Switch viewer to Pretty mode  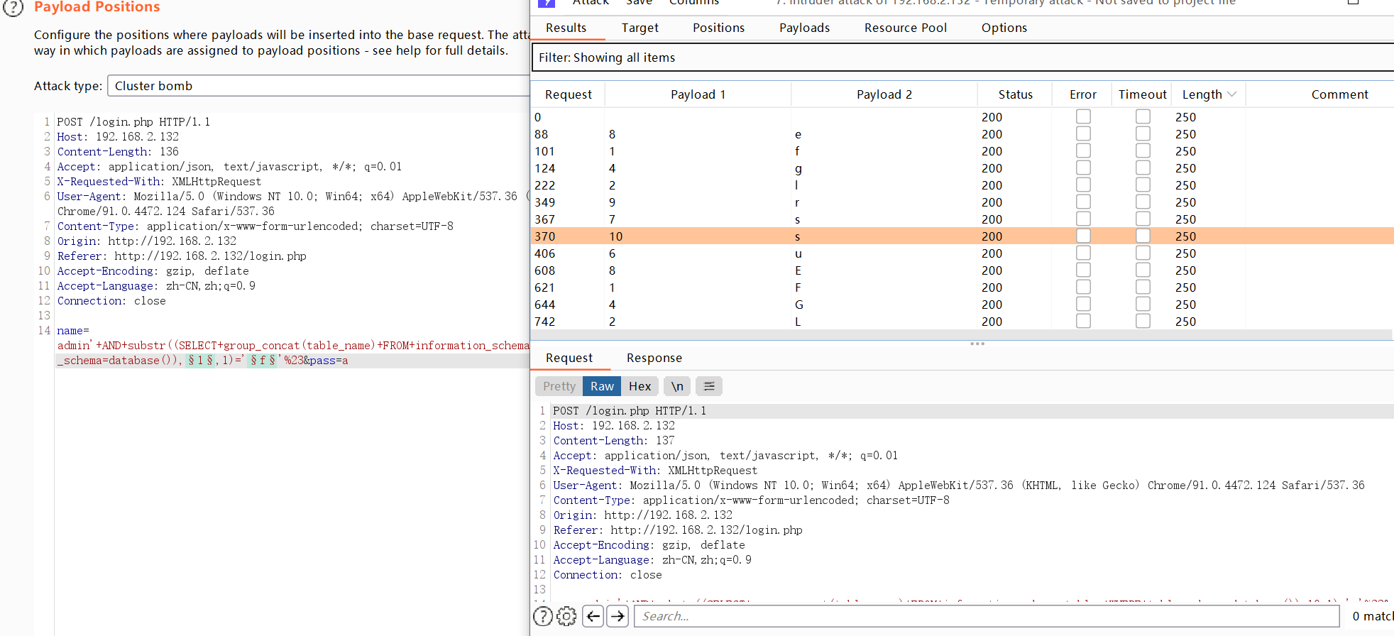tap(559, 386)
